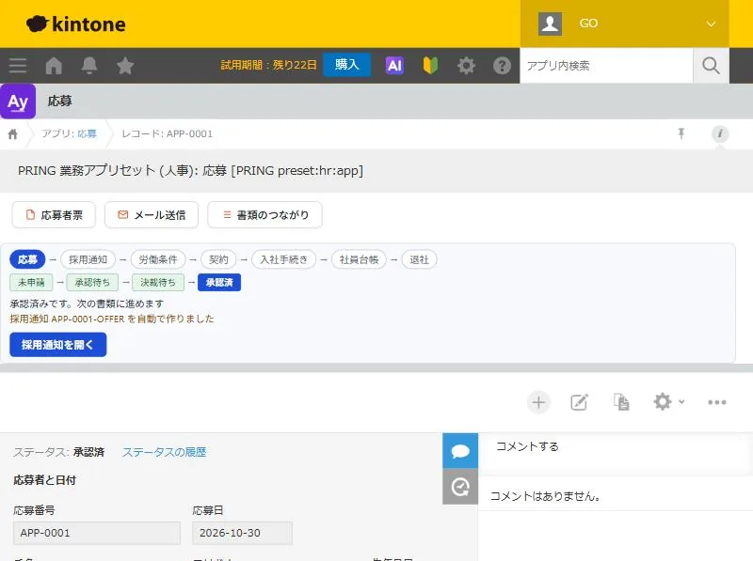This screenshot has width=753, height=561.
Task: Click the レコード: APP-0001 breadcrumb text
Action: (167, 133)
